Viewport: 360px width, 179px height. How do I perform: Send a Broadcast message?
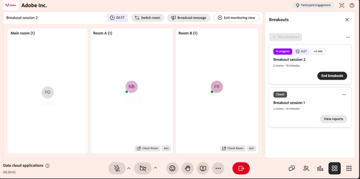click(x=189, y=18)
